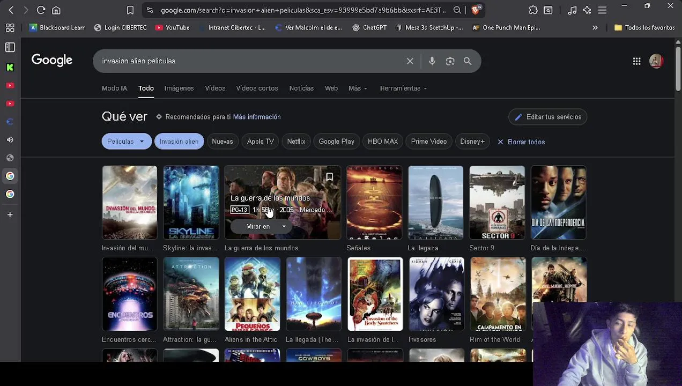Open the browser home page icon
This screenshot has height=386, width=682.
[x=56, y=10]
